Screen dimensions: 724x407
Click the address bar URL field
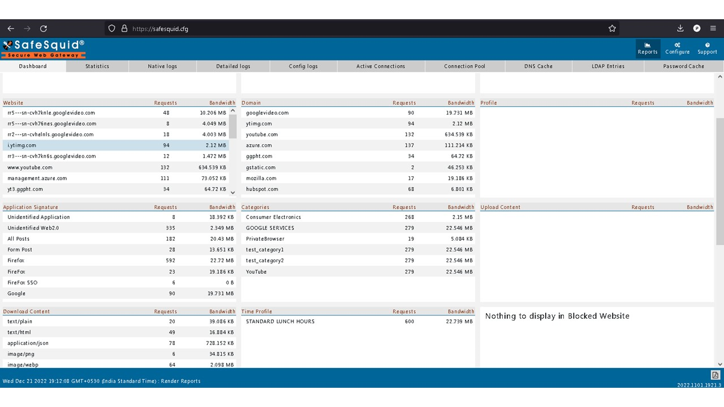[362, 28]
